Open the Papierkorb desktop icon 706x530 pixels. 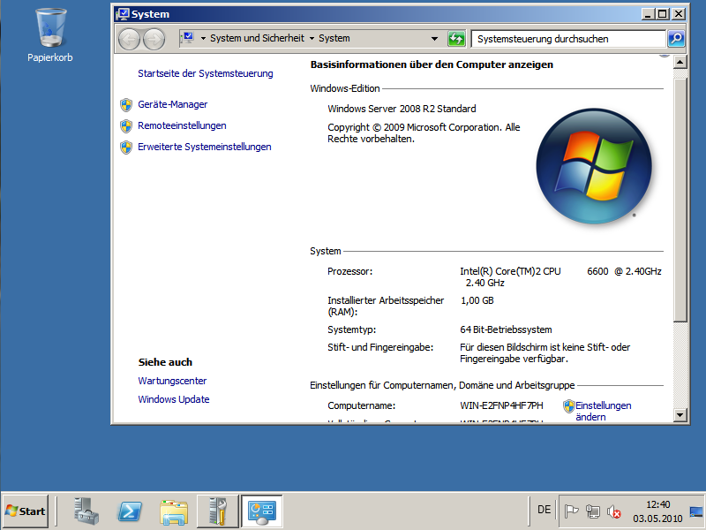[x=49, y=35]
